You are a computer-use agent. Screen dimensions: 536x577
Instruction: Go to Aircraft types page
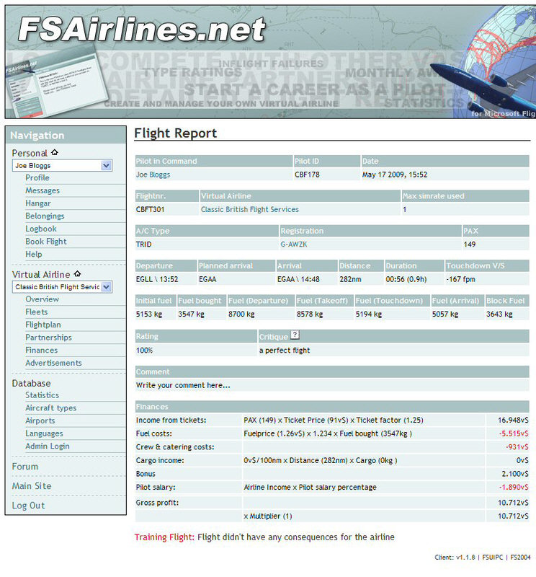(51, 408)
